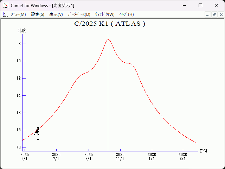Expand the 表示(V) view menu
Screen dimensions: 225x169
click(56, 14)
